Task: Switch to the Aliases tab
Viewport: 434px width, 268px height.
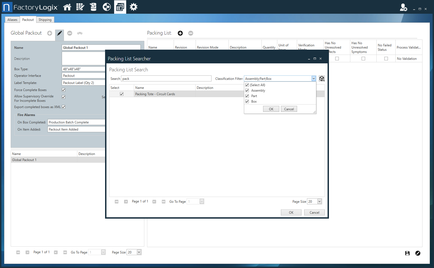Action: tap(12, 20)
